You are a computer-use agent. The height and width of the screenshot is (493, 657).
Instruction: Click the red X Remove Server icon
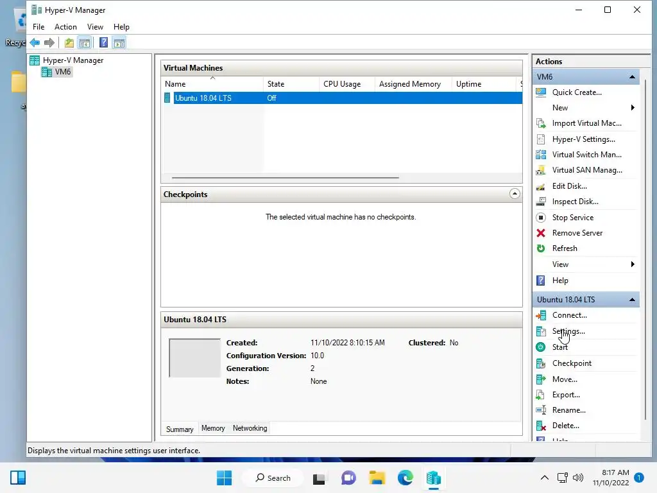541,233
